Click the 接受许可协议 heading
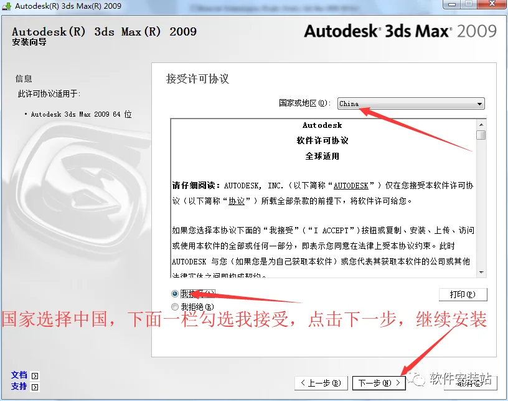The image size is (508, 401). [197, 79]
